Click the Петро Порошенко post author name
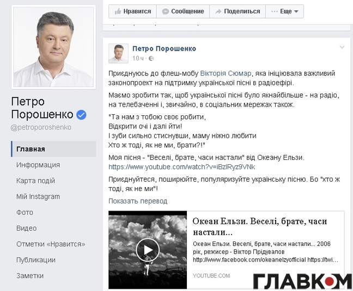 click(164, 48)
